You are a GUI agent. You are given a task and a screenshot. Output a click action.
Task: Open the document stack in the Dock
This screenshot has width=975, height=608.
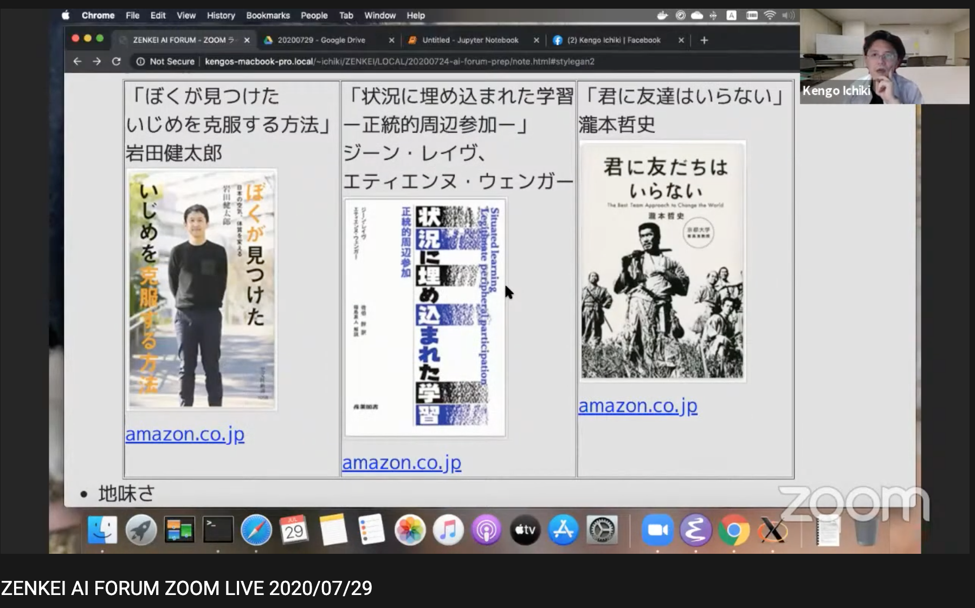coord(828,531)
